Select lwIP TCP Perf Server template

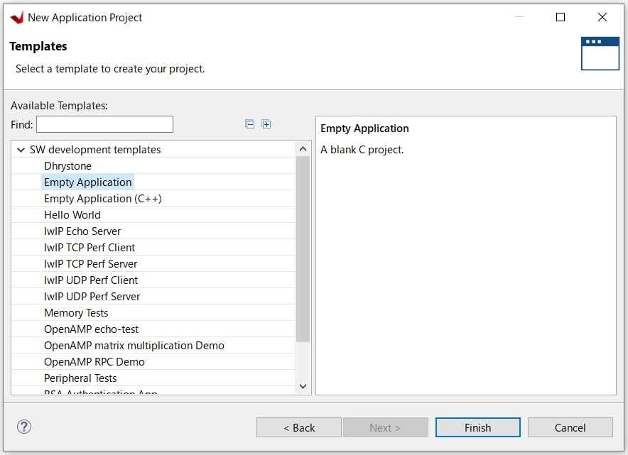tap(90, 264)
